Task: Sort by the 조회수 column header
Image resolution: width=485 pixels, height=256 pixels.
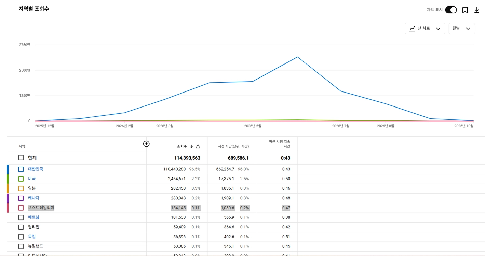Action: [182, 146]
